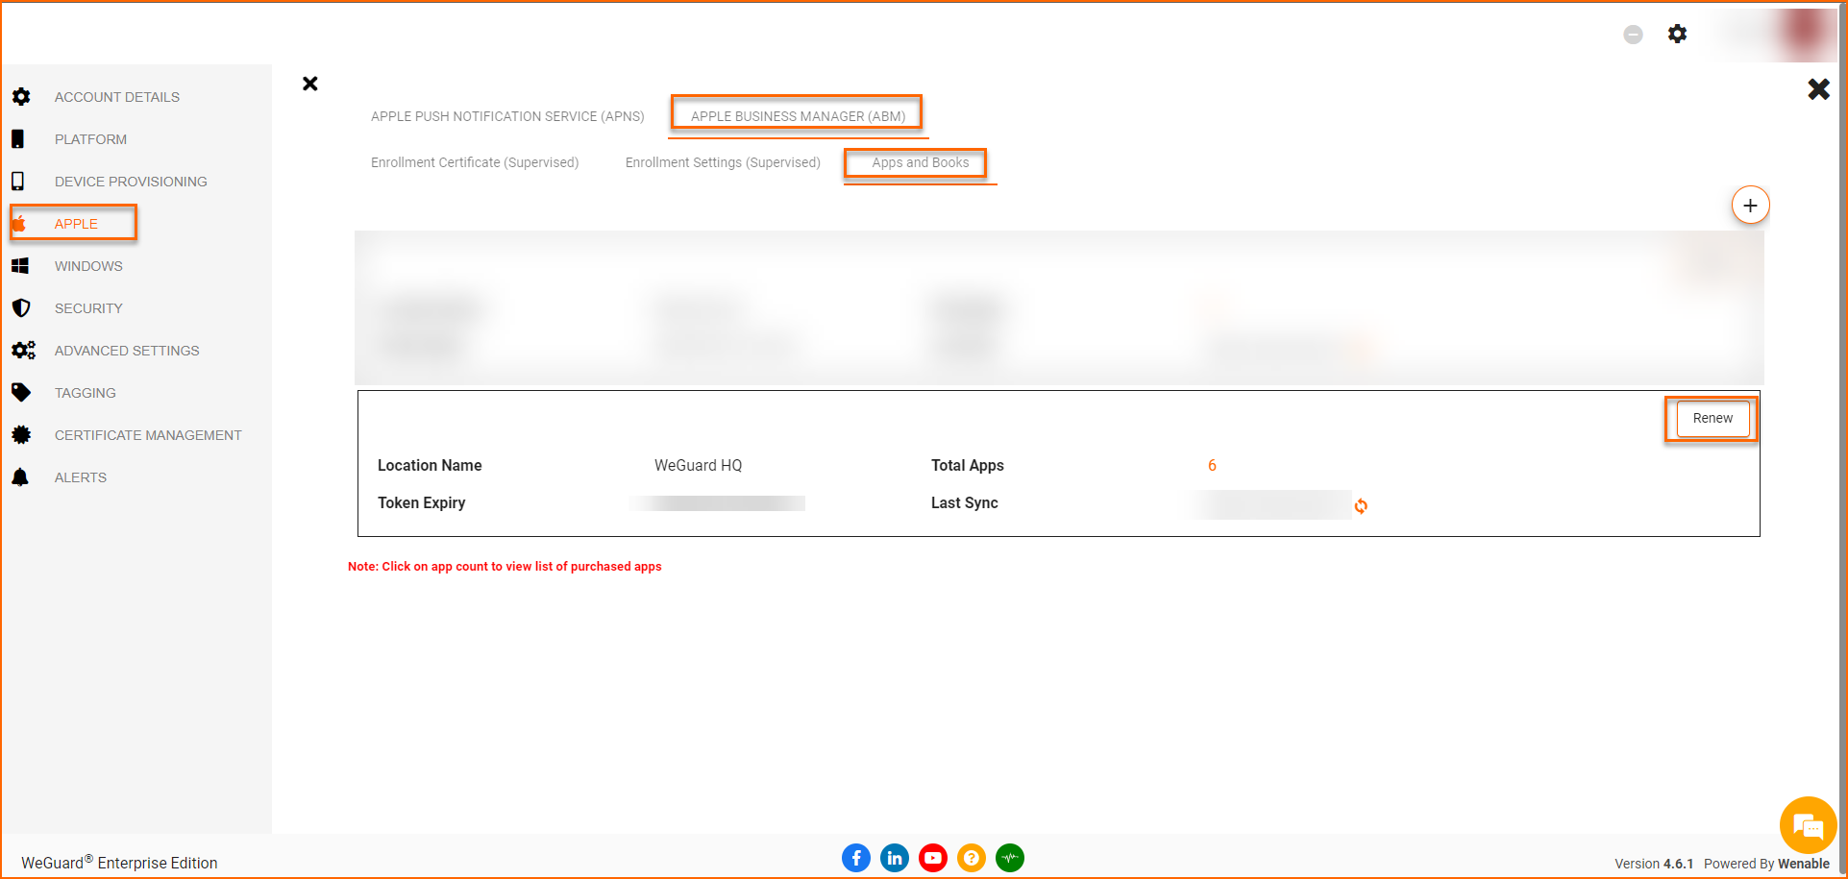Click the Windows logo icon in sidebar
The height and width of the screenshot is (879, 1848).
[20, 266]
